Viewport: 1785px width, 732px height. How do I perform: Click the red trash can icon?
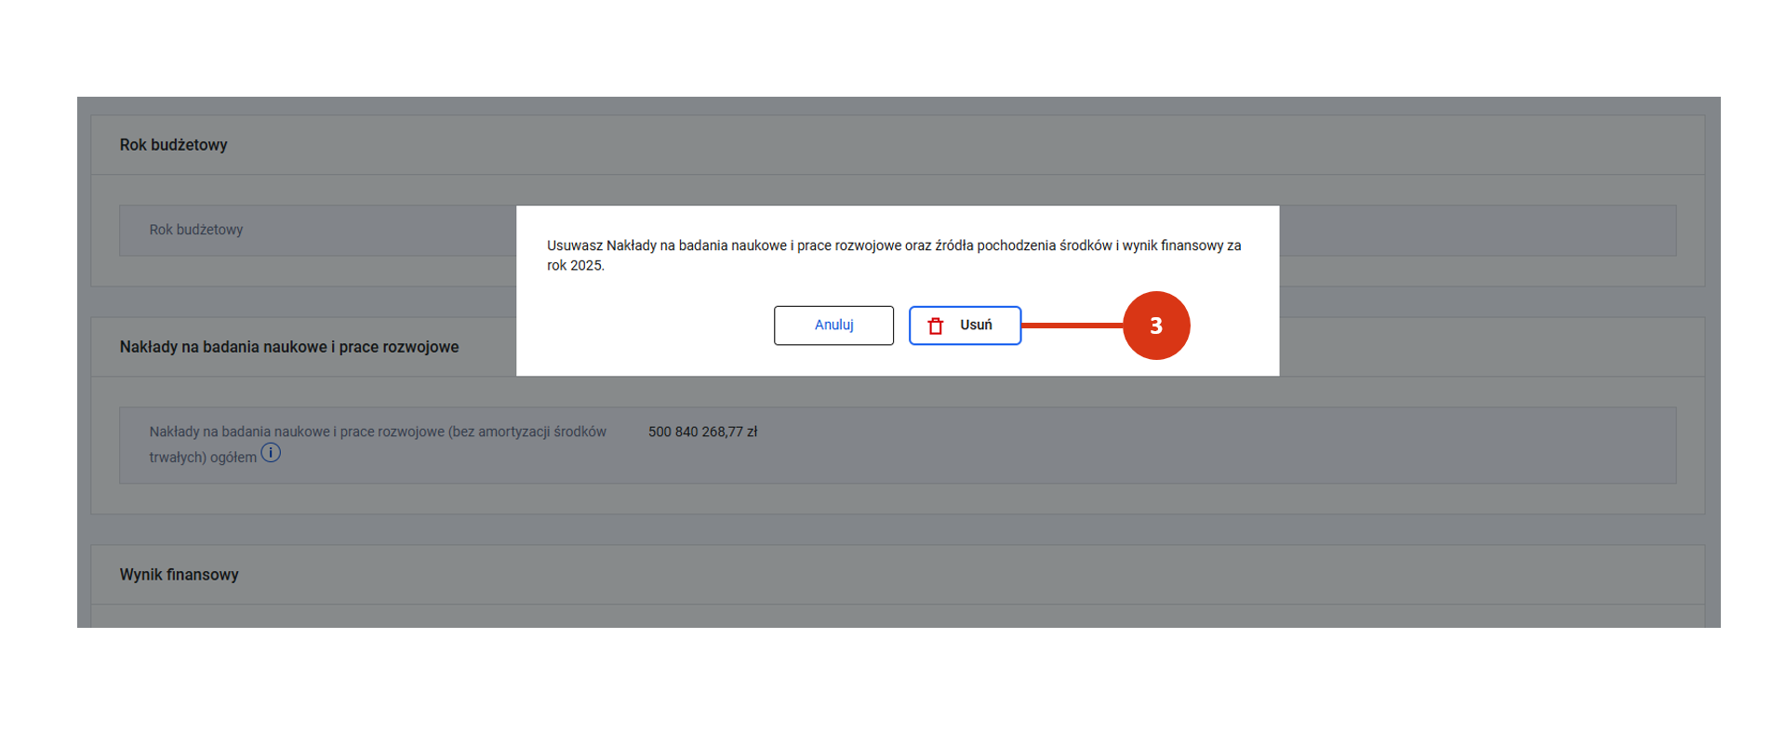(x=936, y=326)
